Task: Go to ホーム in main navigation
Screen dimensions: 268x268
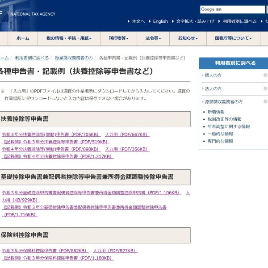Action: pos(23,38)
